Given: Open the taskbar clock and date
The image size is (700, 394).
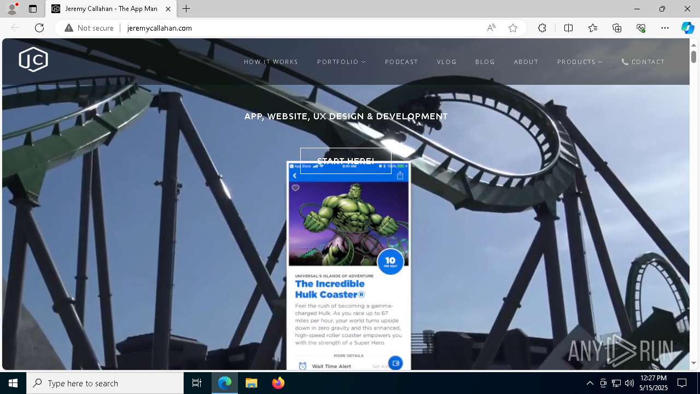Looking at the screenshot, I should click(654, 383).
